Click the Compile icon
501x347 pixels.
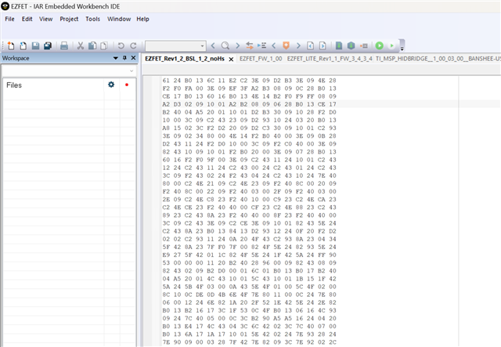pyautogui.click(x=339, y=45)
